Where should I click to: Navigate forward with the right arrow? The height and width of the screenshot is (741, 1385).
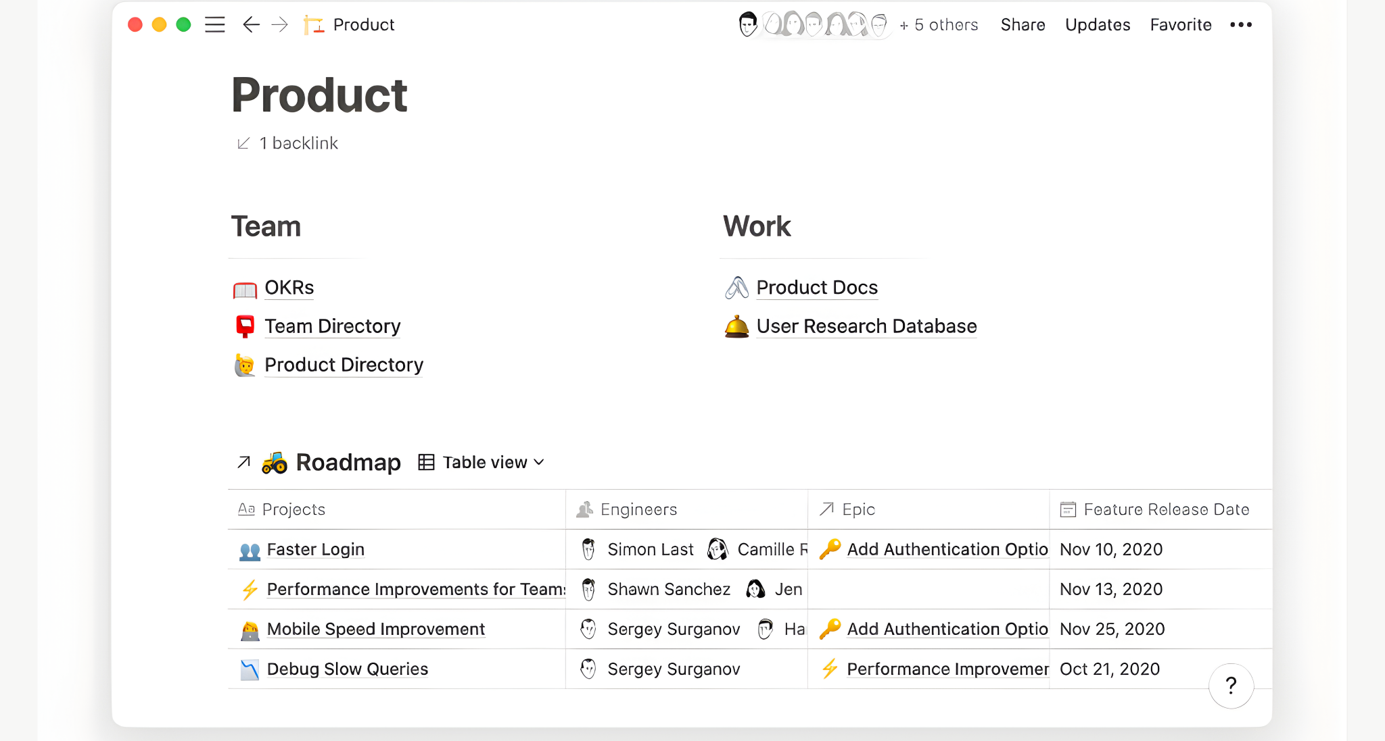click(279, 25)
